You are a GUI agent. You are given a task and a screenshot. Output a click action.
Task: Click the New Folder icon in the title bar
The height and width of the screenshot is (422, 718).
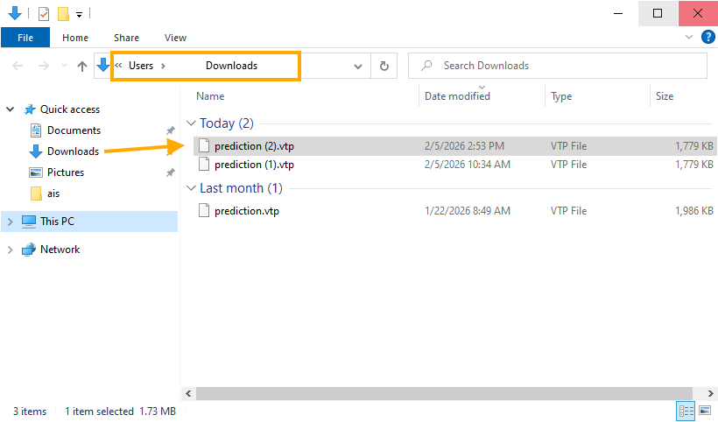click(x=63, y=14)
